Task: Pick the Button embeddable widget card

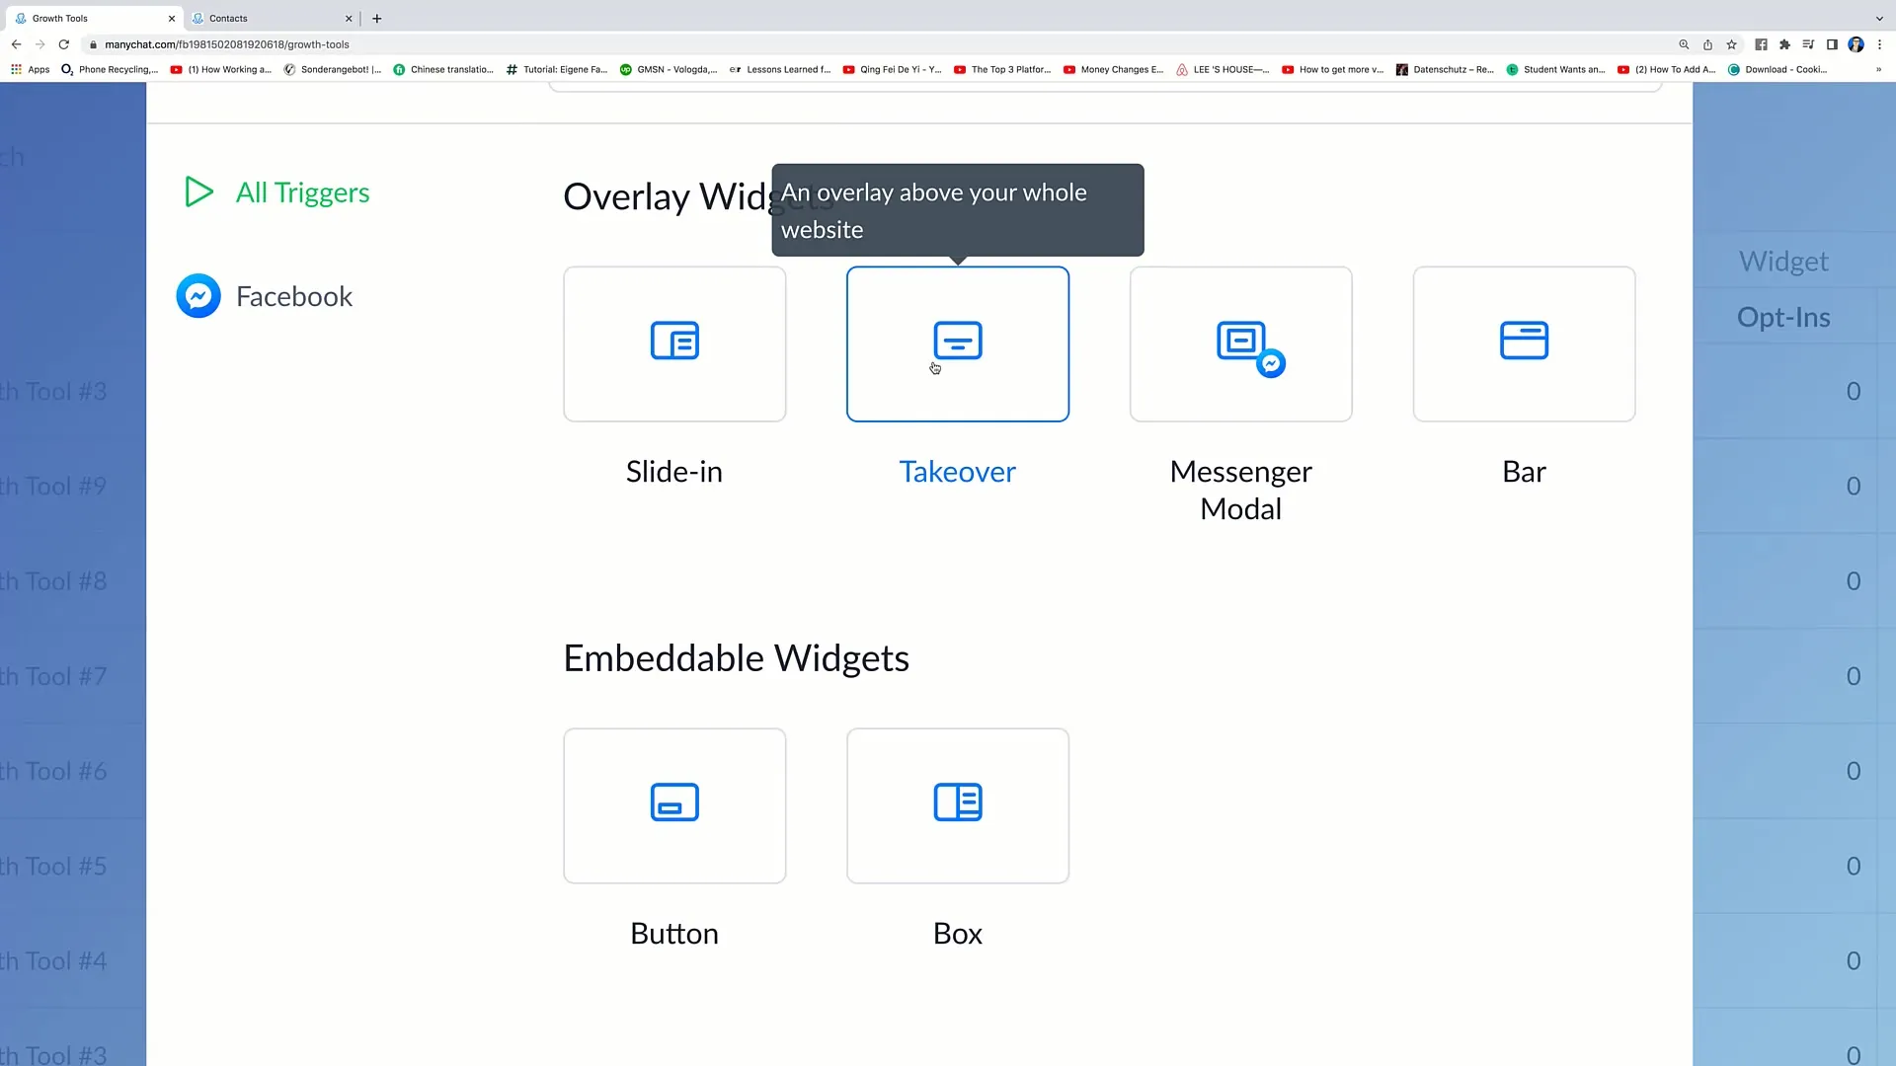Action: [x=674, y=805]
